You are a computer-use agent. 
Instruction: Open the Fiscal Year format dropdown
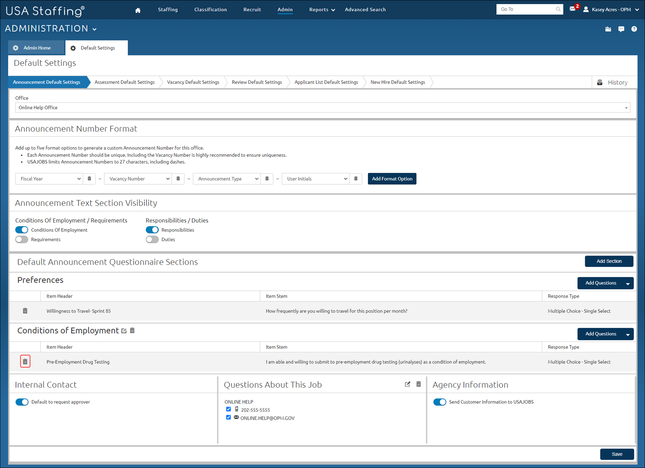coord(49,179)
